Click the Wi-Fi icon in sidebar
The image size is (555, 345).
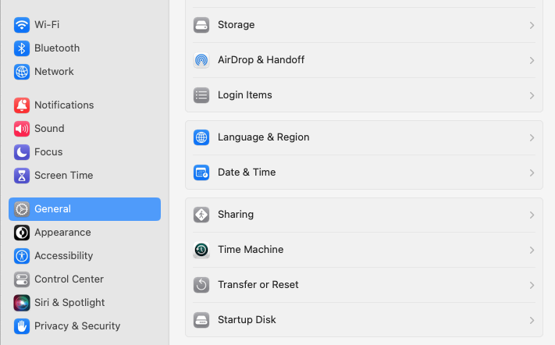tap(22, 25)
